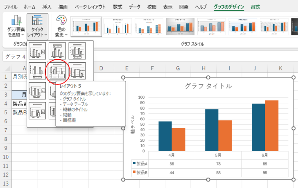Apply the fourth chart style with gray background
The image size is (298, 188).
(180, 27)
